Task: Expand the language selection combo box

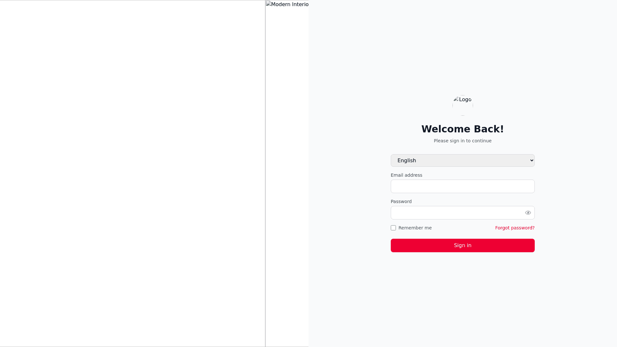Action: coord(462,160)
